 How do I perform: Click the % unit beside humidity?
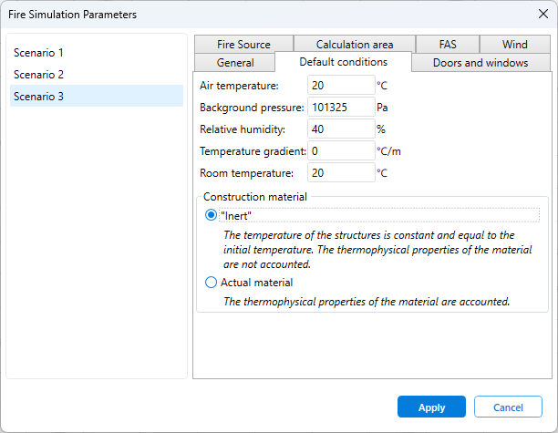(381, 129)
